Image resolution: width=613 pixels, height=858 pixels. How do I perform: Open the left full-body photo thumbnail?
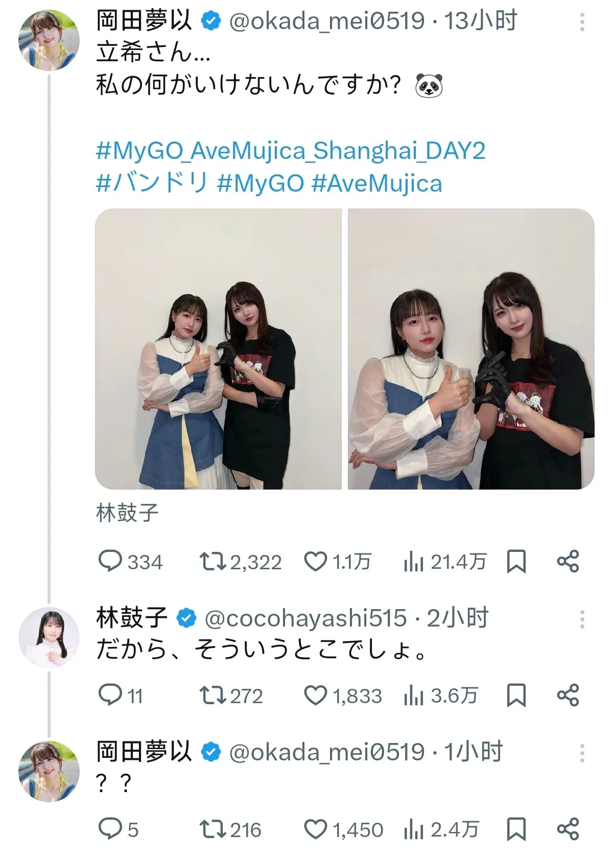click(218, 349)
